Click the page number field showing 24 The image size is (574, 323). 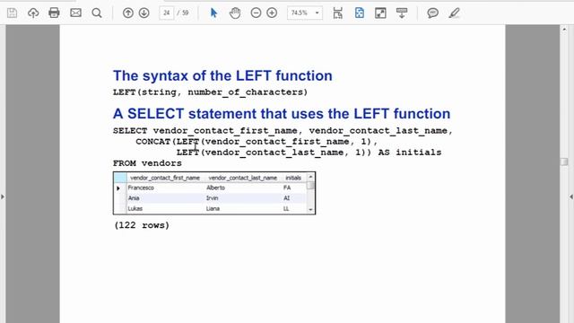[x=167, y=13]
